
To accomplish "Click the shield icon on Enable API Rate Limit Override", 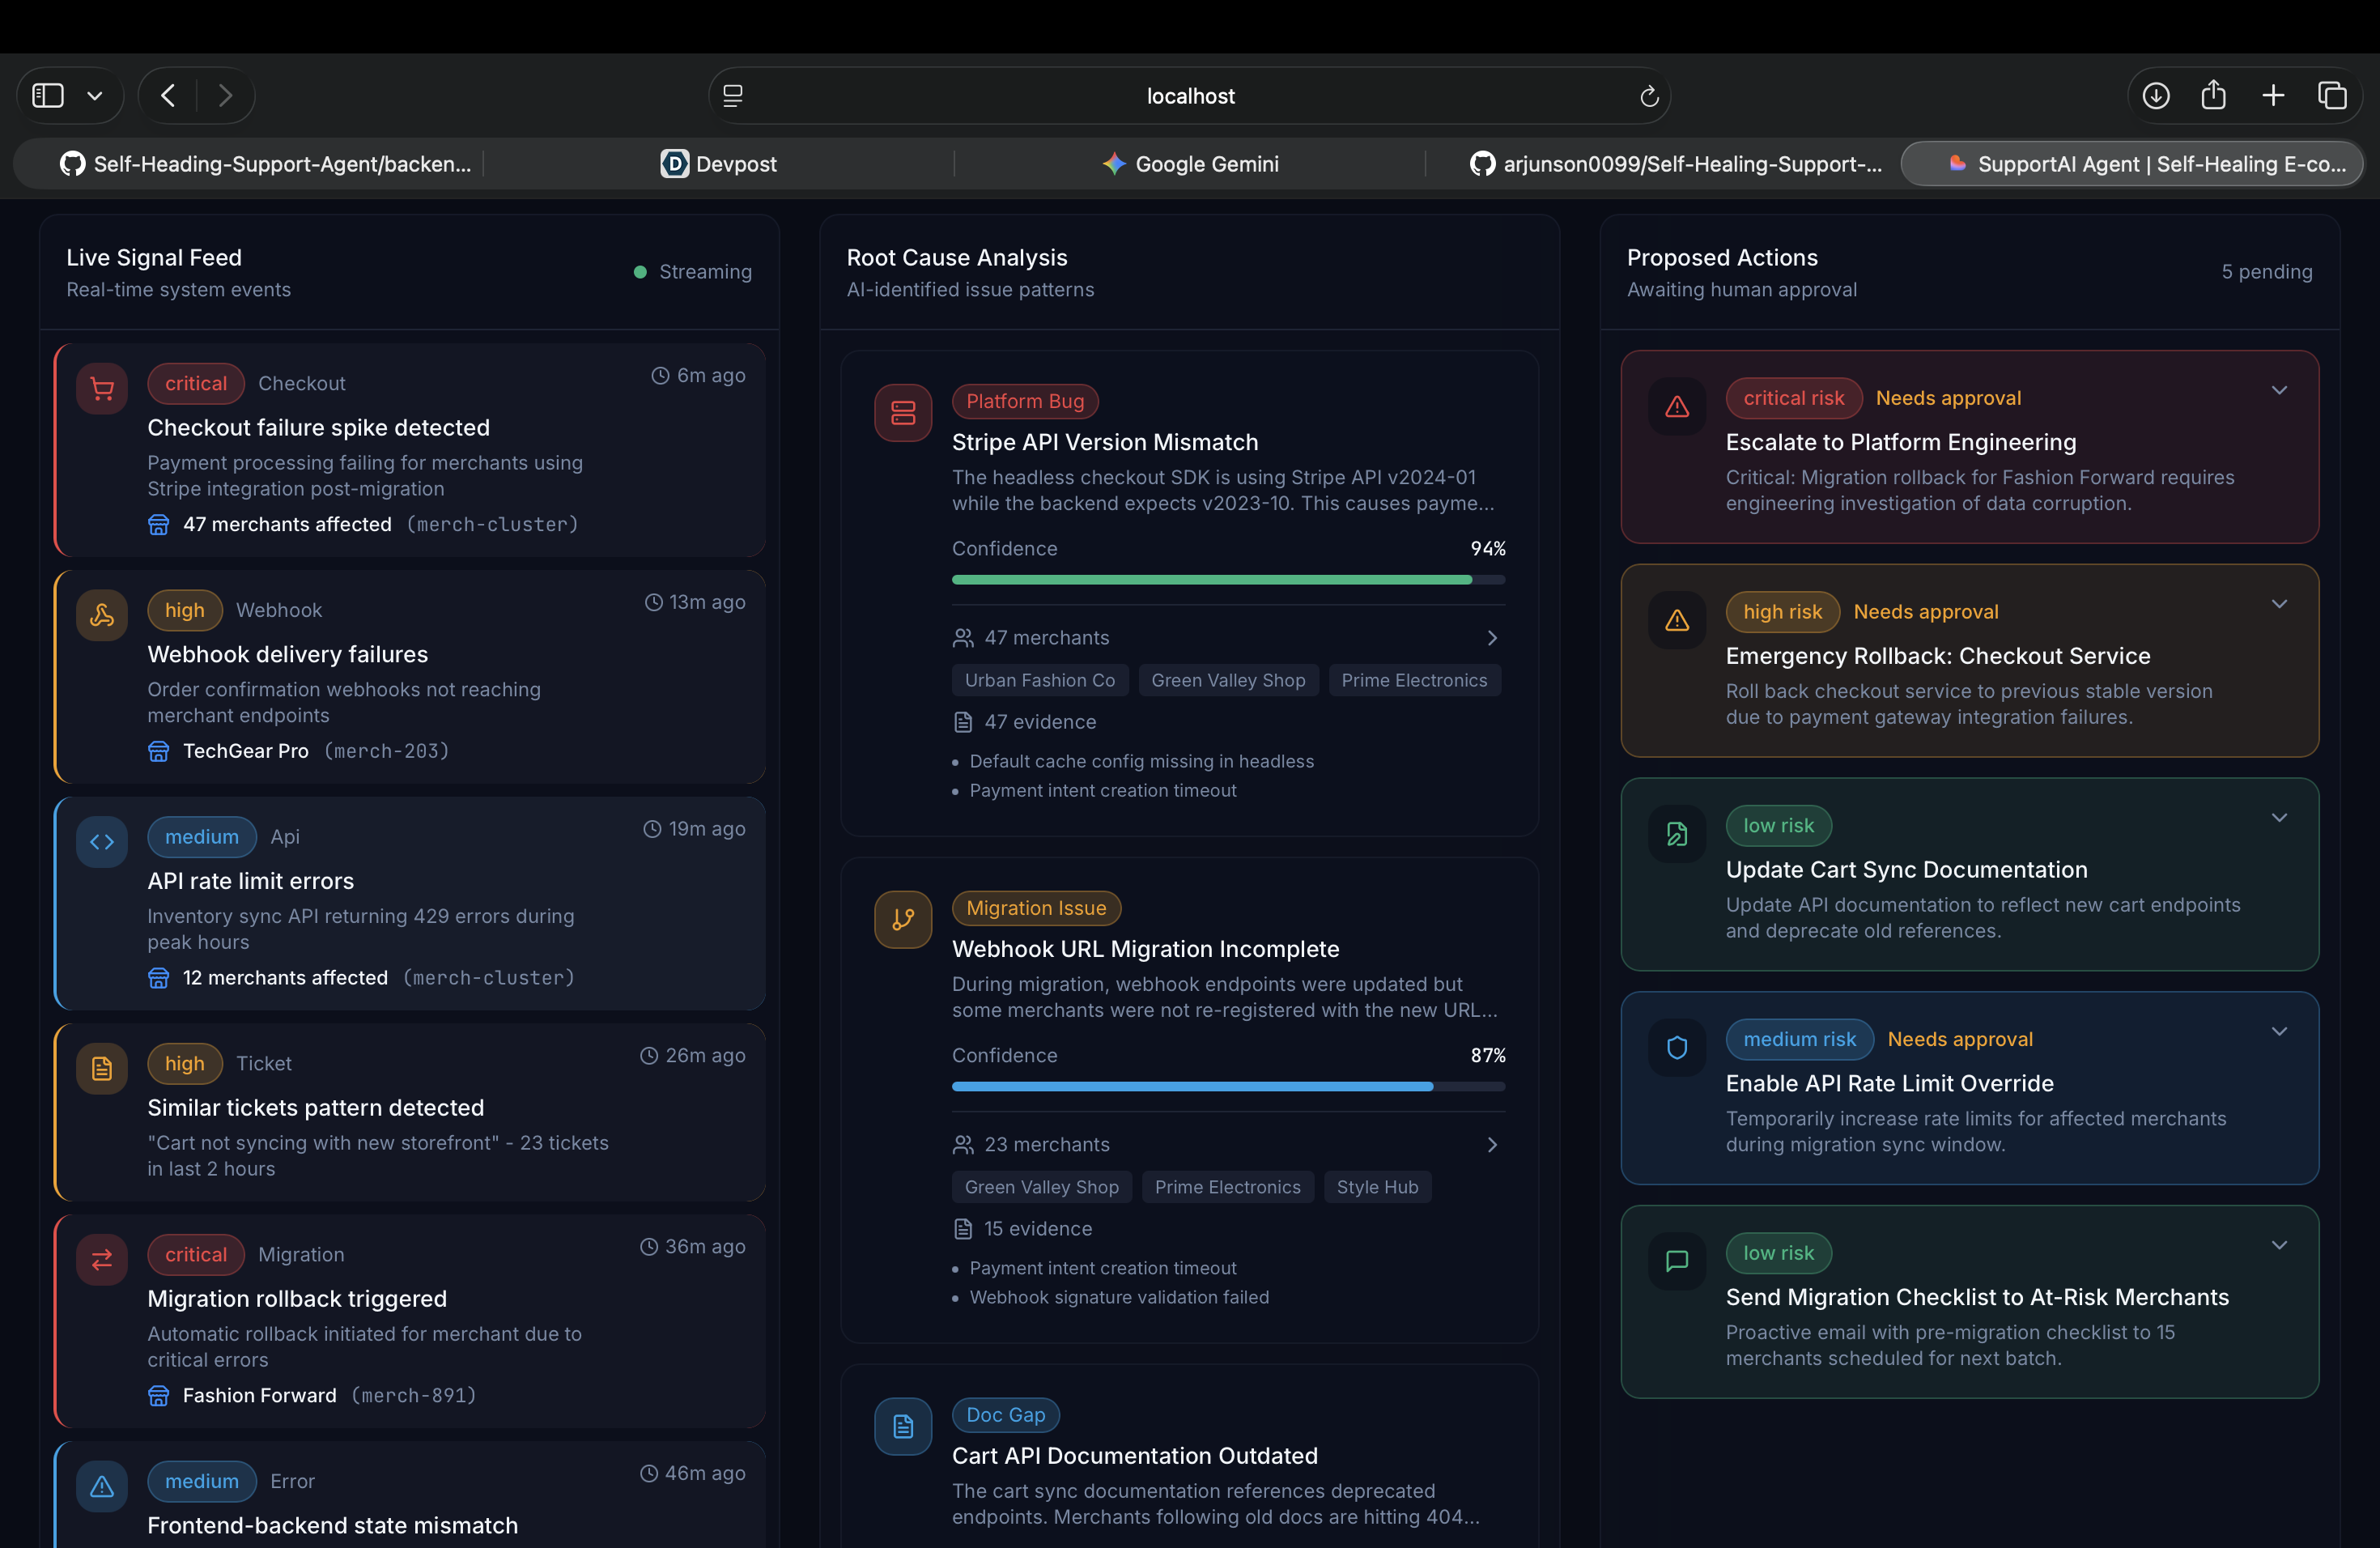I will tap(1677, 1047).
